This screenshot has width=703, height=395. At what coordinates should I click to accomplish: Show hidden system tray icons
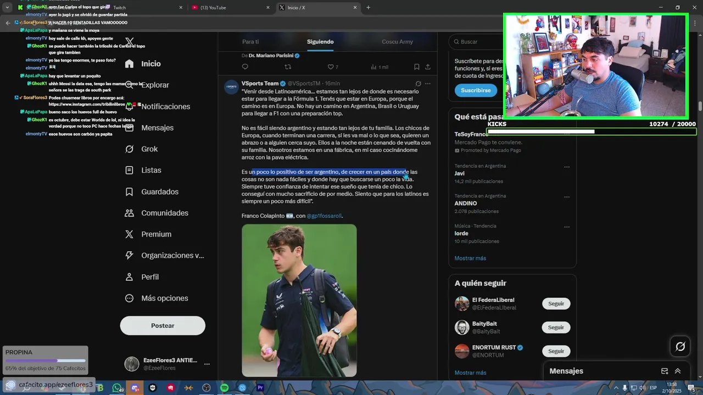coord(616,388)
